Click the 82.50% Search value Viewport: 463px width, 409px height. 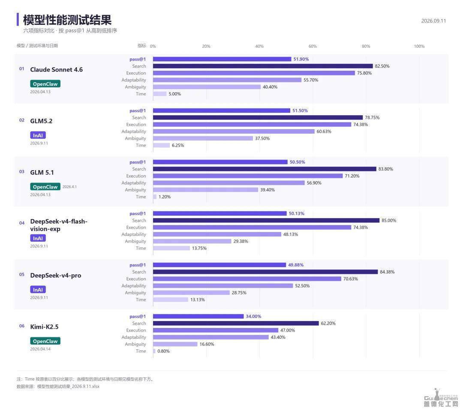(x=382, y=66)
